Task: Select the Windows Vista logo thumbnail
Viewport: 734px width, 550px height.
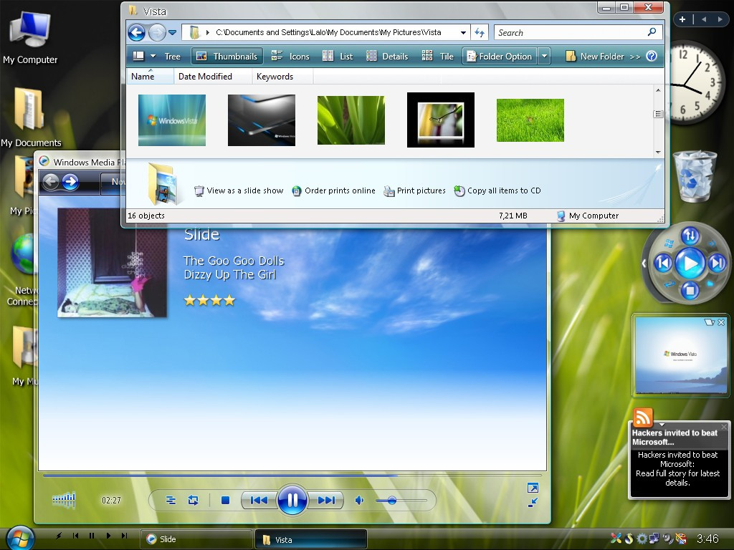Action: [172, 120]
